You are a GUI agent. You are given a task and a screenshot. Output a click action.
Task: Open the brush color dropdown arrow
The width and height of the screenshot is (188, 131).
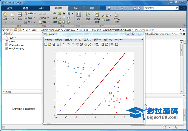(93, 45)
